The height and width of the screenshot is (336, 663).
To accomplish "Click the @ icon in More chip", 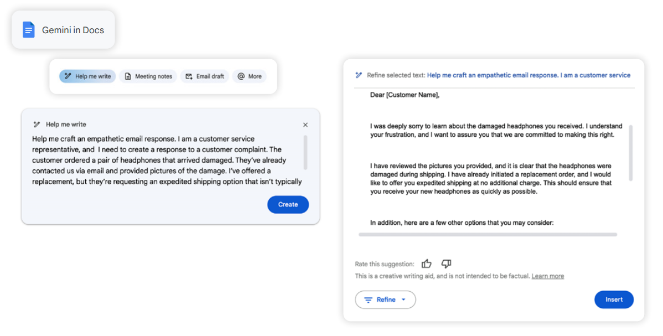I will click(241, 76).
